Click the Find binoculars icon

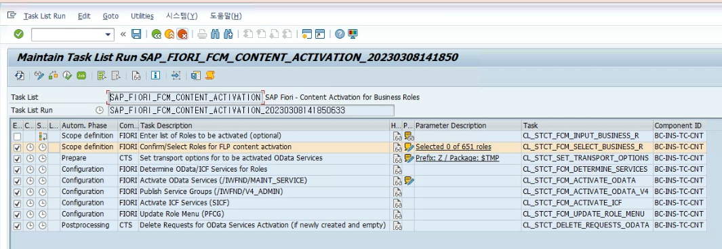[215, 34]
